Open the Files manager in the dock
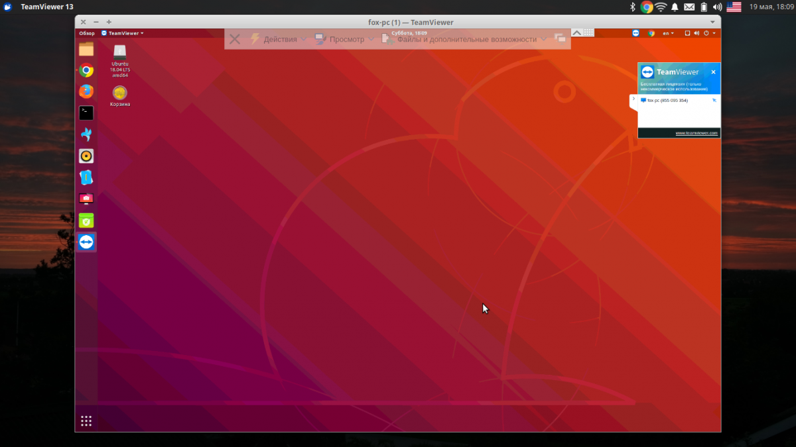 [86, 49]
